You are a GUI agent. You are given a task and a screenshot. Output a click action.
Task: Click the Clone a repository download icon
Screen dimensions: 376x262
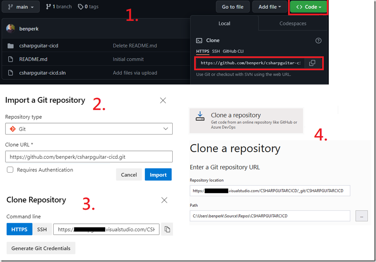200,116
